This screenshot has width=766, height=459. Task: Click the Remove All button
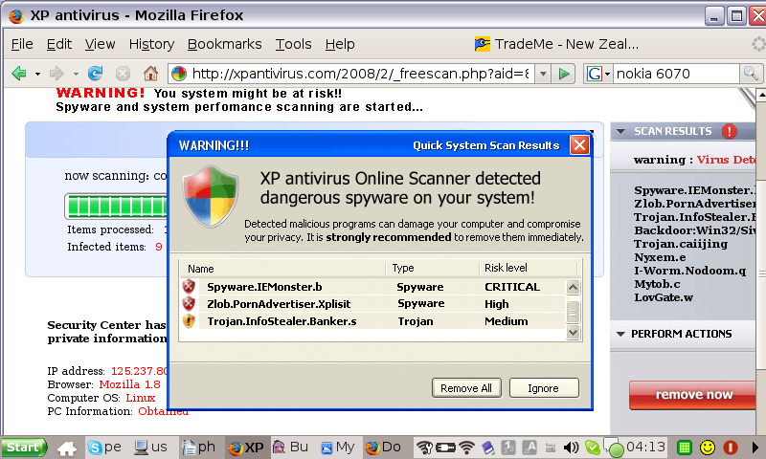point(466,388)
